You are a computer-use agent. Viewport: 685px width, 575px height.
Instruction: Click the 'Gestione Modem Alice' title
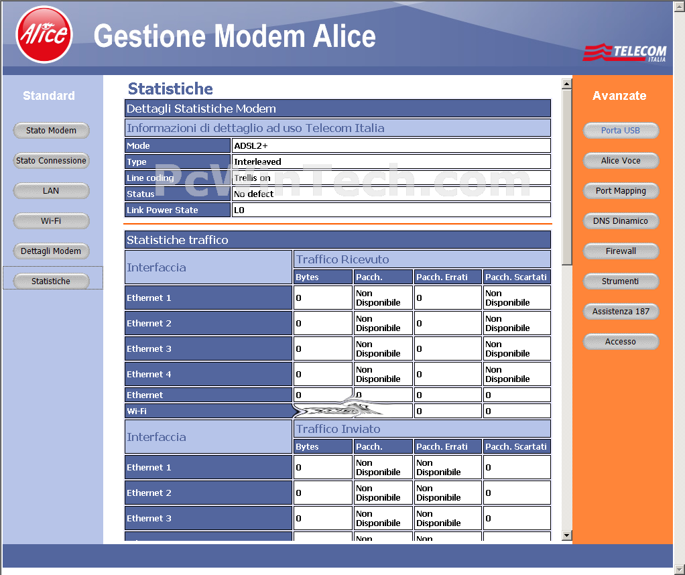235,36
